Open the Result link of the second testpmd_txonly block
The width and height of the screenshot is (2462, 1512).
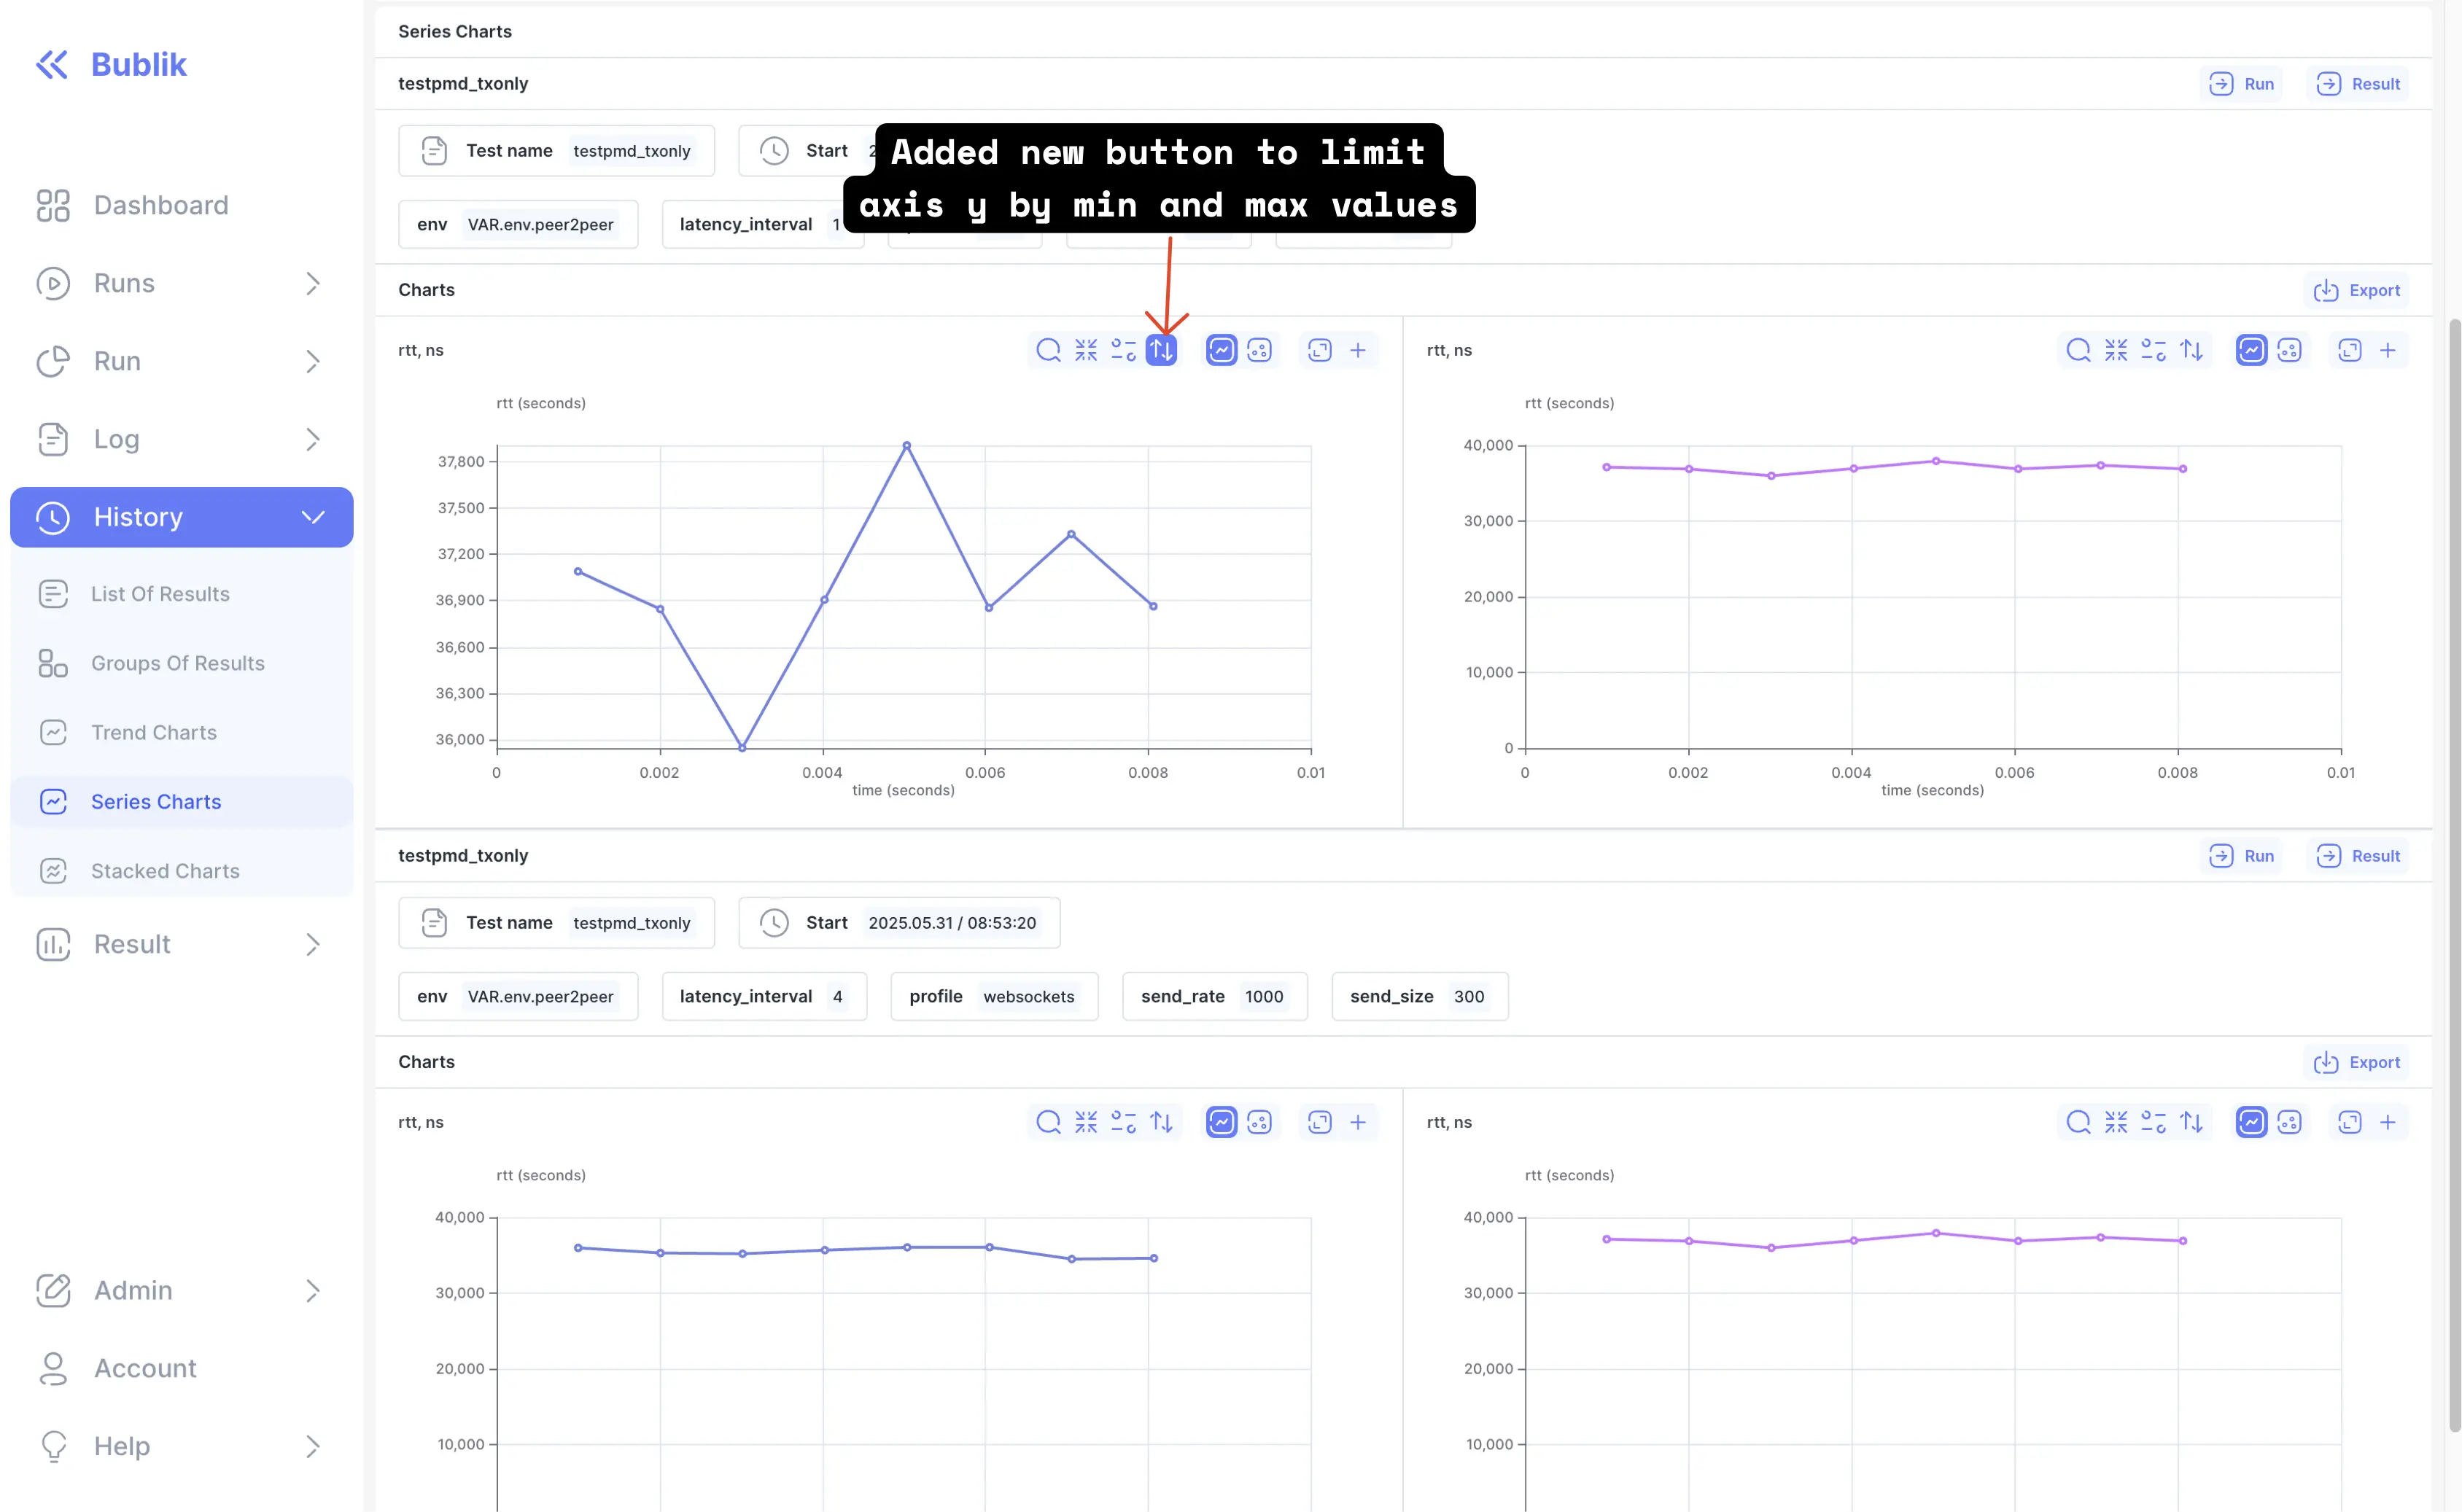click(2359, 856)
